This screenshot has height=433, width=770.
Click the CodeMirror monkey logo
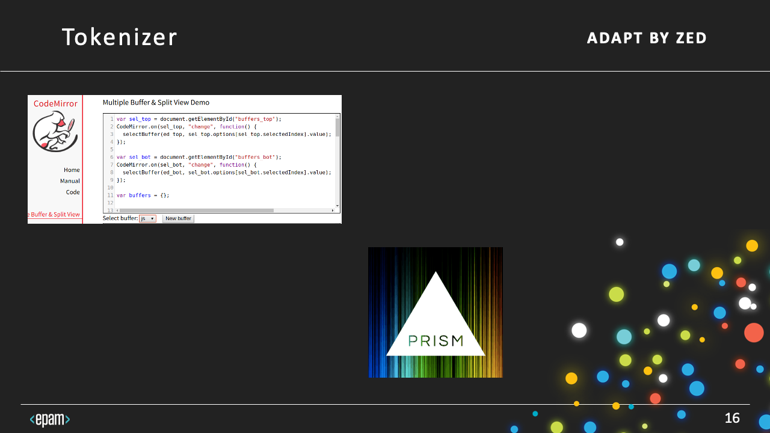click(x=54, y=132)
